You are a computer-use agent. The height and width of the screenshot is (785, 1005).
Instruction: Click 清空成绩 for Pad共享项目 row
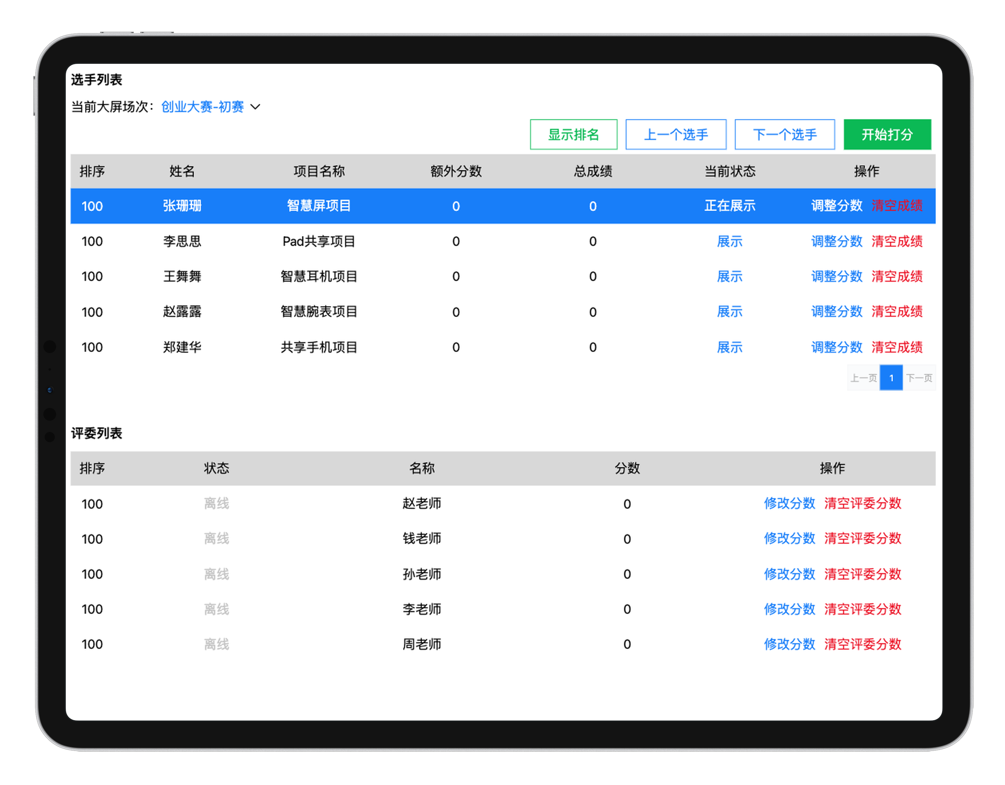pyautogui.click(x=897, y=241)
